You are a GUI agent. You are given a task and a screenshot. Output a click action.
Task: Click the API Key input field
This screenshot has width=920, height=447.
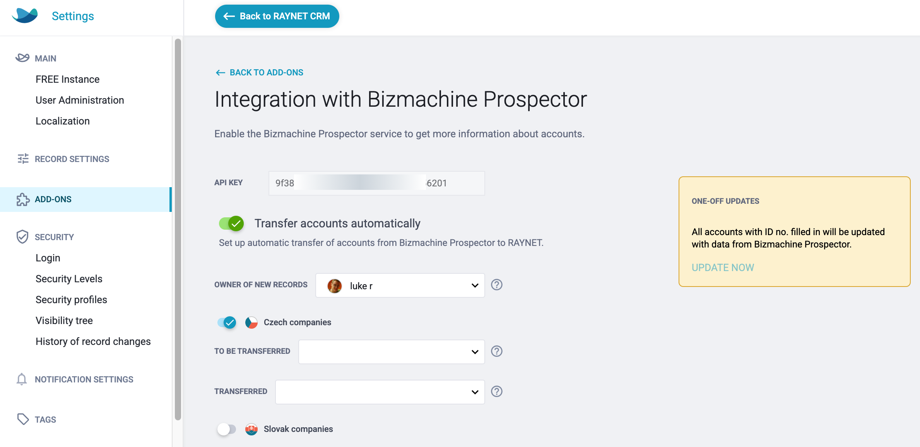[x=377, y=183]
